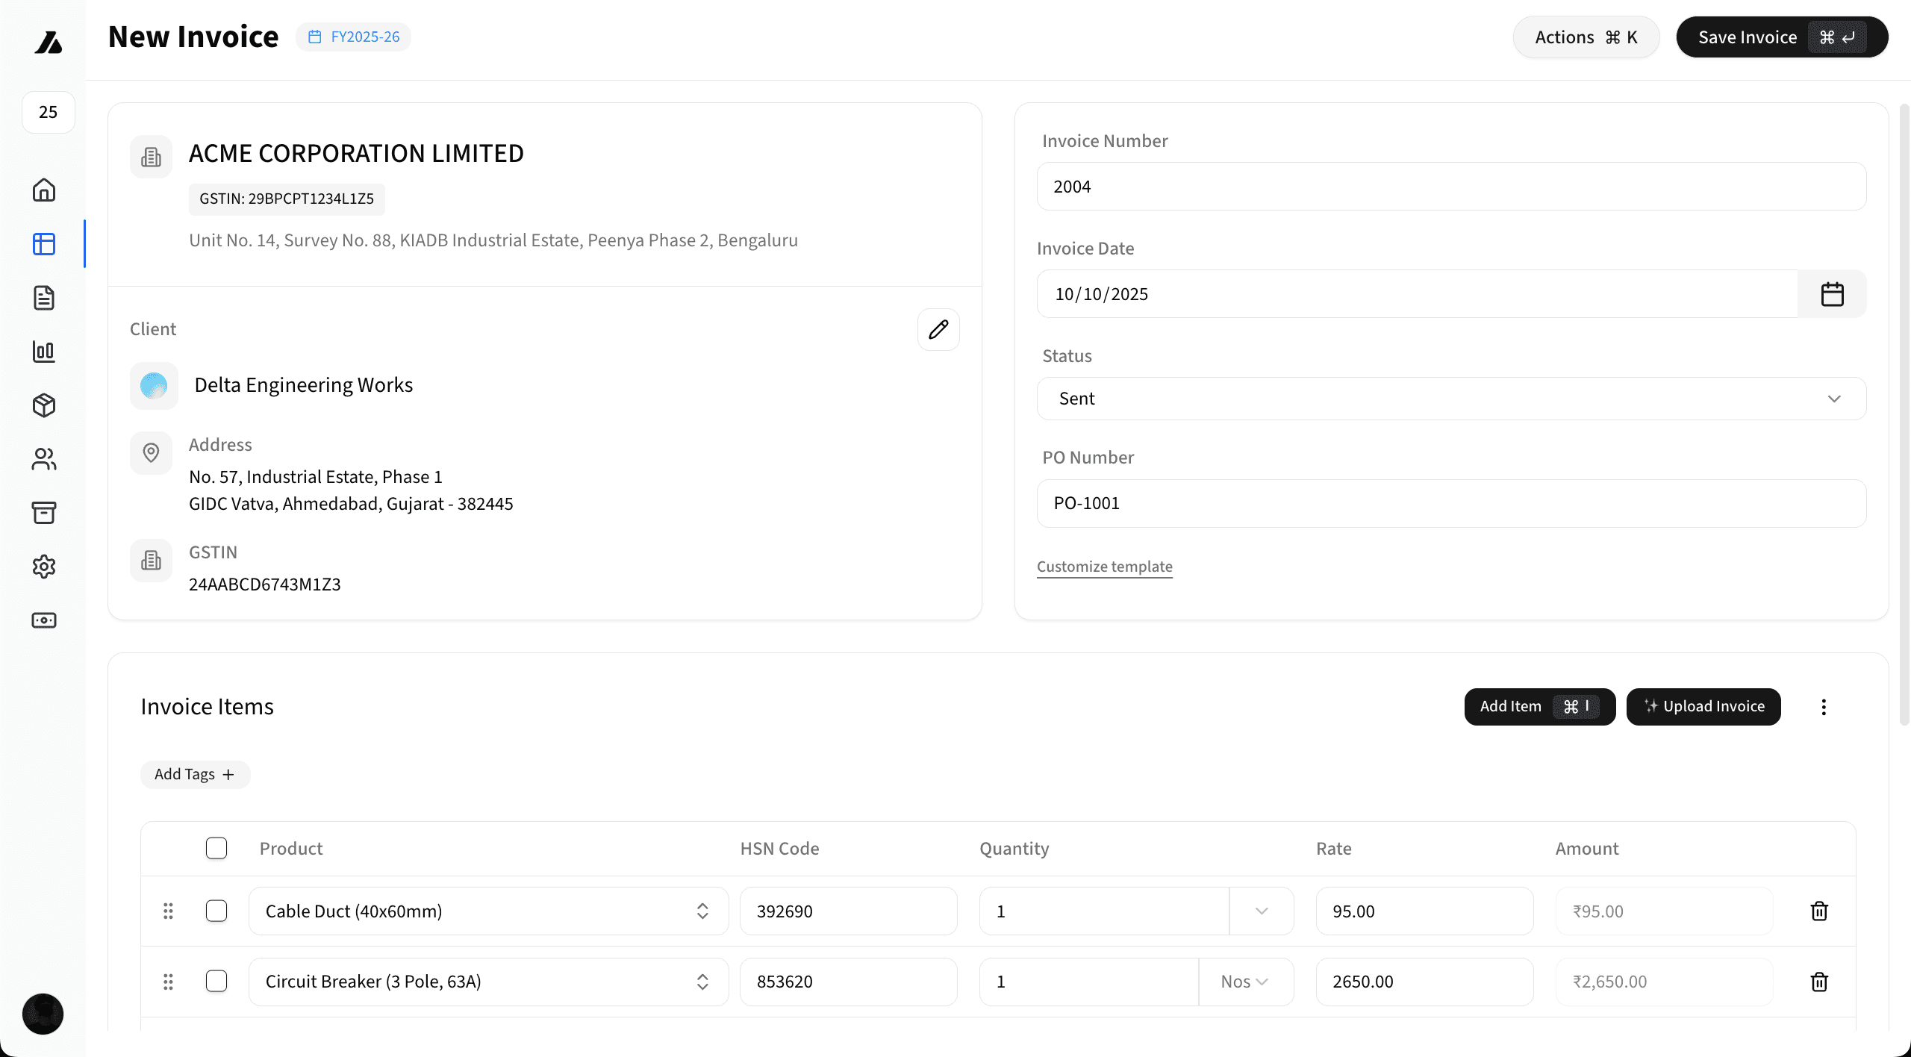
Task: Check the Circuit Breaker row checkbox
Action: click(x=216, y=981)
